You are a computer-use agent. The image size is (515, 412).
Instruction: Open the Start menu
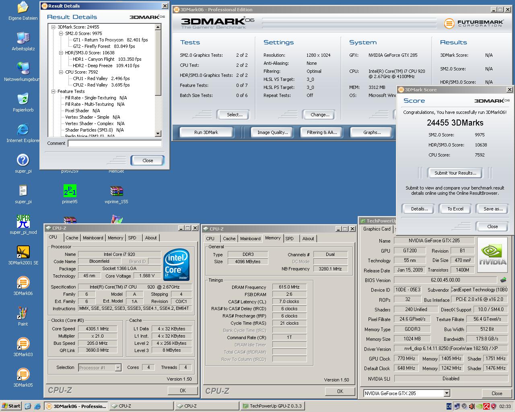11,406
